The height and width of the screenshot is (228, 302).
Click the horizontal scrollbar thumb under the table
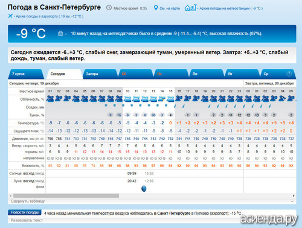[66, 195]
